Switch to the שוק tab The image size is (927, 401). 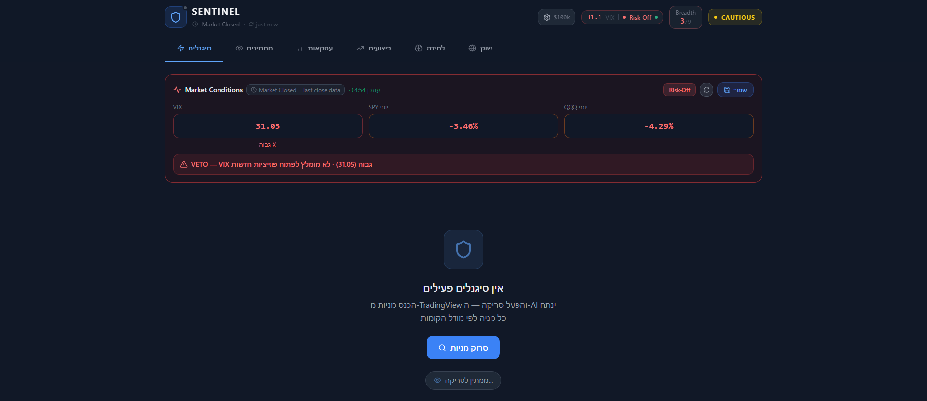point(480,48)
